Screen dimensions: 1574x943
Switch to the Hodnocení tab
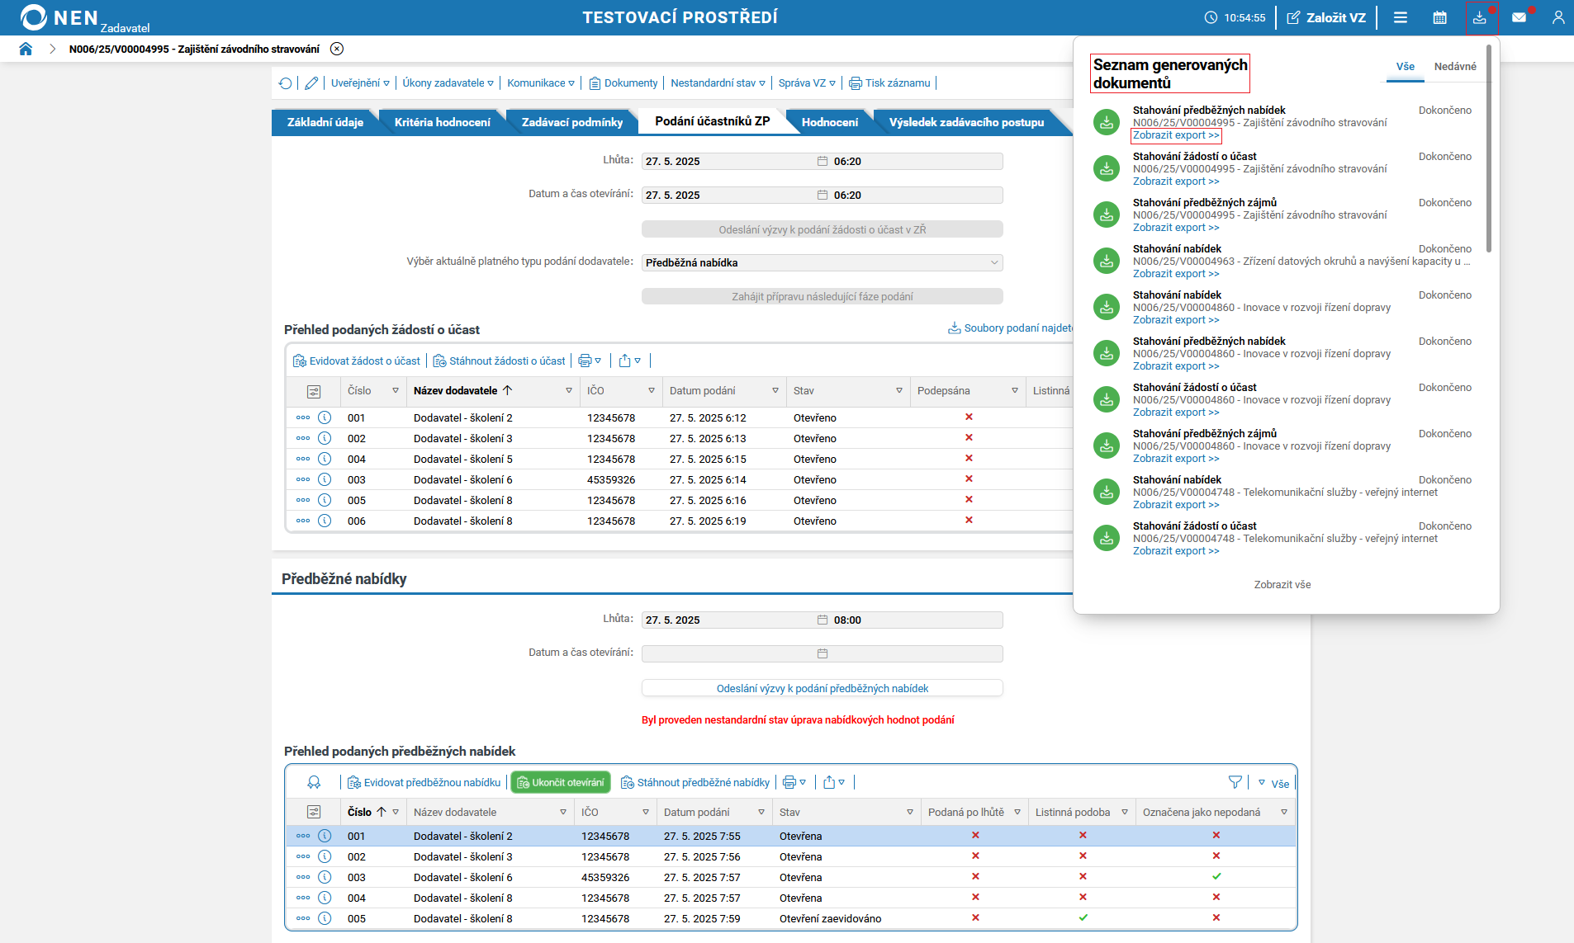coord(829,122)
